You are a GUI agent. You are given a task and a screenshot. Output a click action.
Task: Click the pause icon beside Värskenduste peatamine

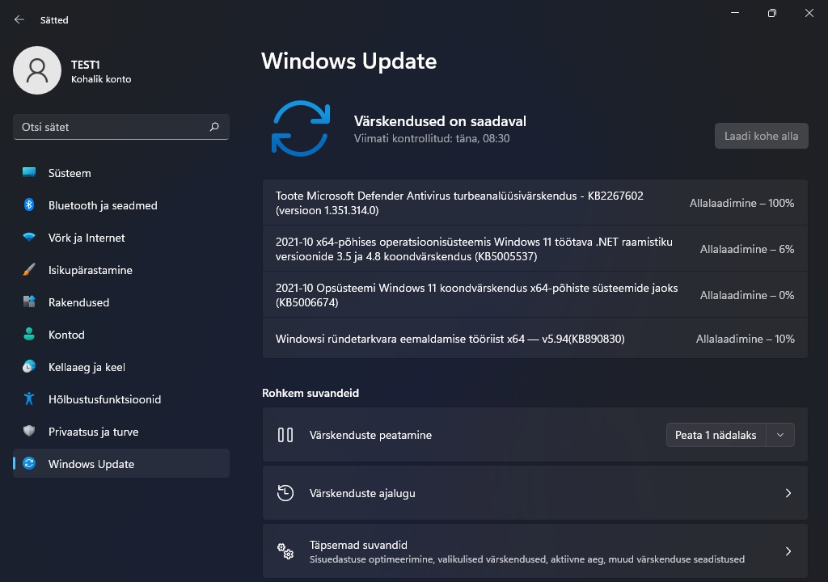coord(285,435)
